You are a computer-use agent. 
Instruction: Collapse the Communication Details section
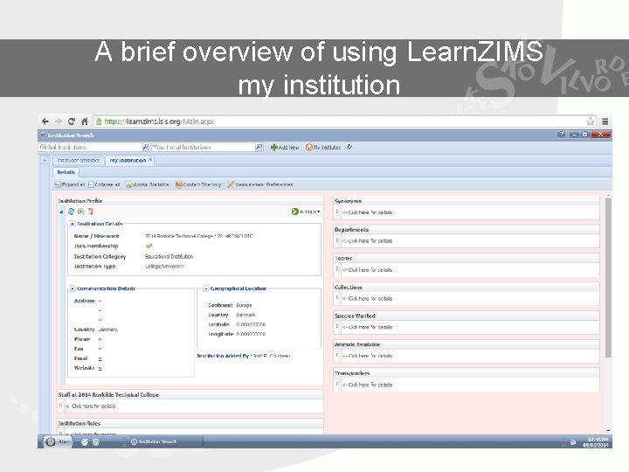(x=73, y=288)
